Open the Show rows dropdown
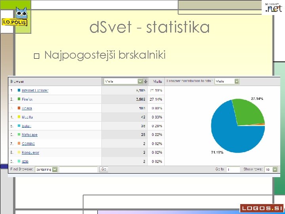 271,170
